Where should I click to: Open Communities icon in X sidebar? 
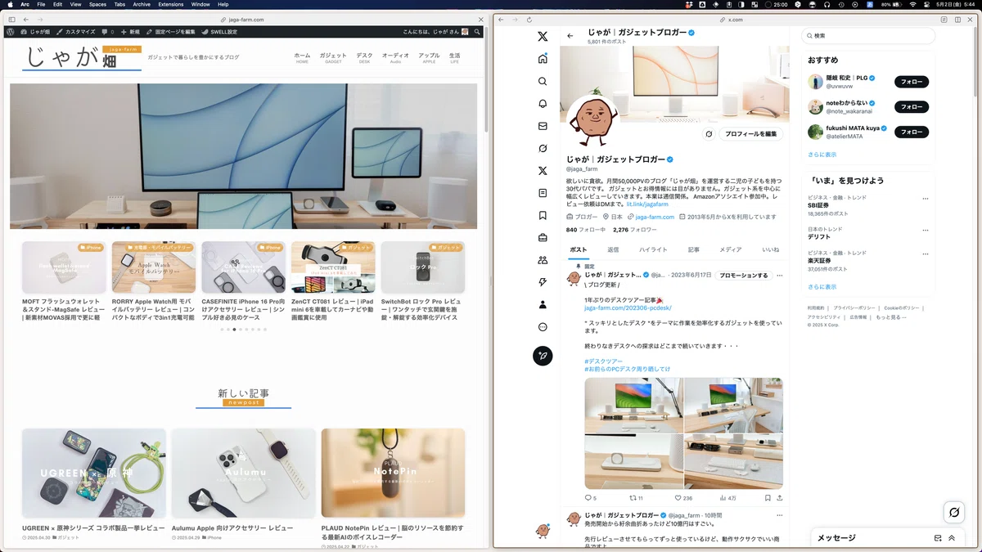point(543,260)
